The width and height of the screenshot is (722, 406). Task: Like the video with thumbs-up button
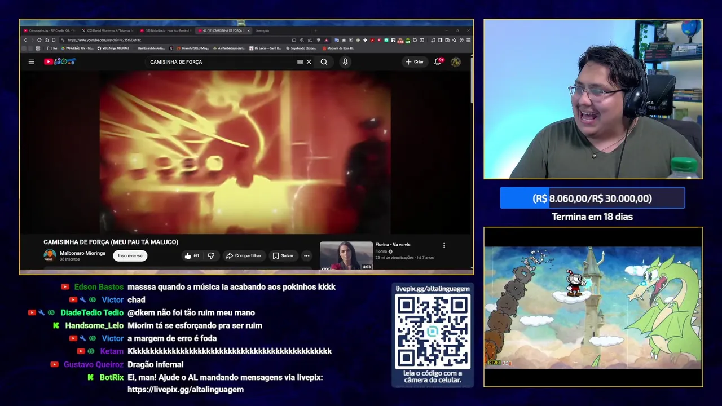tap(192, 255)
